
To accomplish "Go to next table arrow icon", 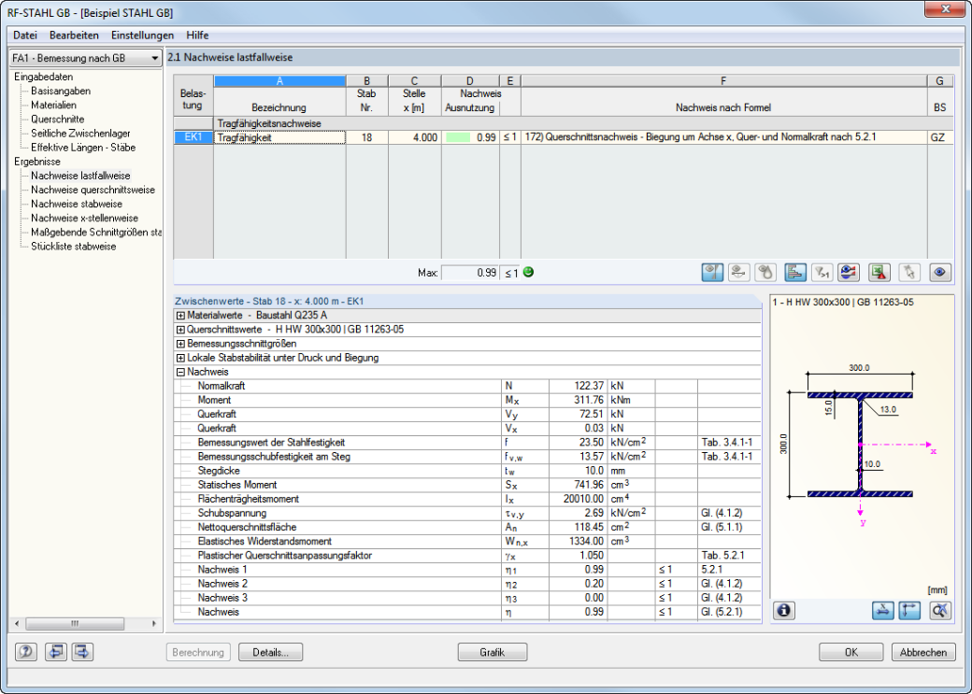I will pyautogui.click(x=82, y=652).
